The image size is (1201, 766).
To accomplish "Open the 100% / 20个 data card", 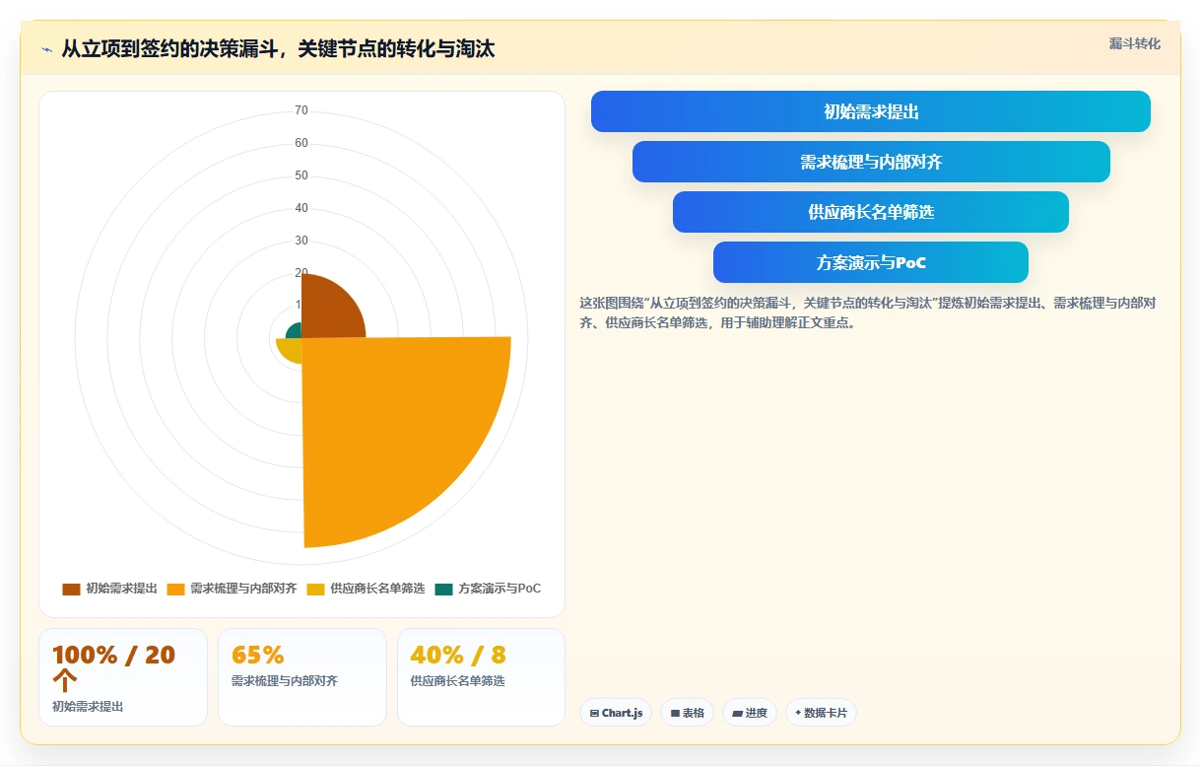I will 123,677.
